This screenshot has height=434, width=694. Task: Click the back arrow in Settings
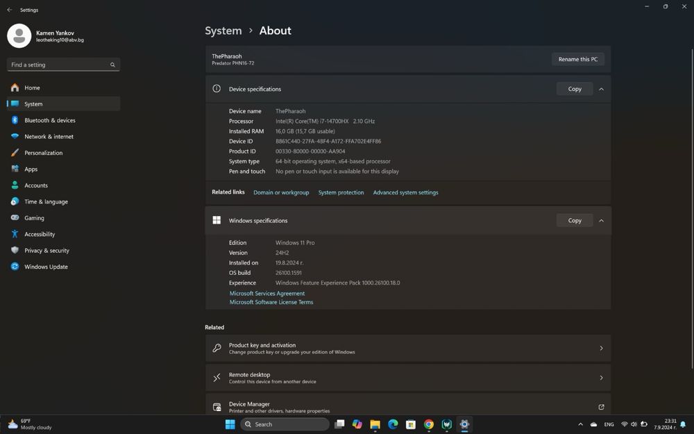(9, 10)
